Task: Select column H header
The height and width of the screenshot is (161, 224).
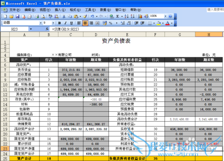Action: click(x=209, y=34)
